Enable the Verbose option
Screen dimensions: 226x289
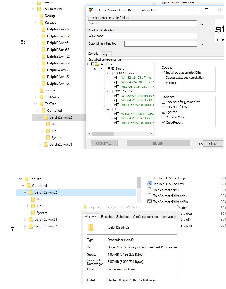(x=163, y=83)
